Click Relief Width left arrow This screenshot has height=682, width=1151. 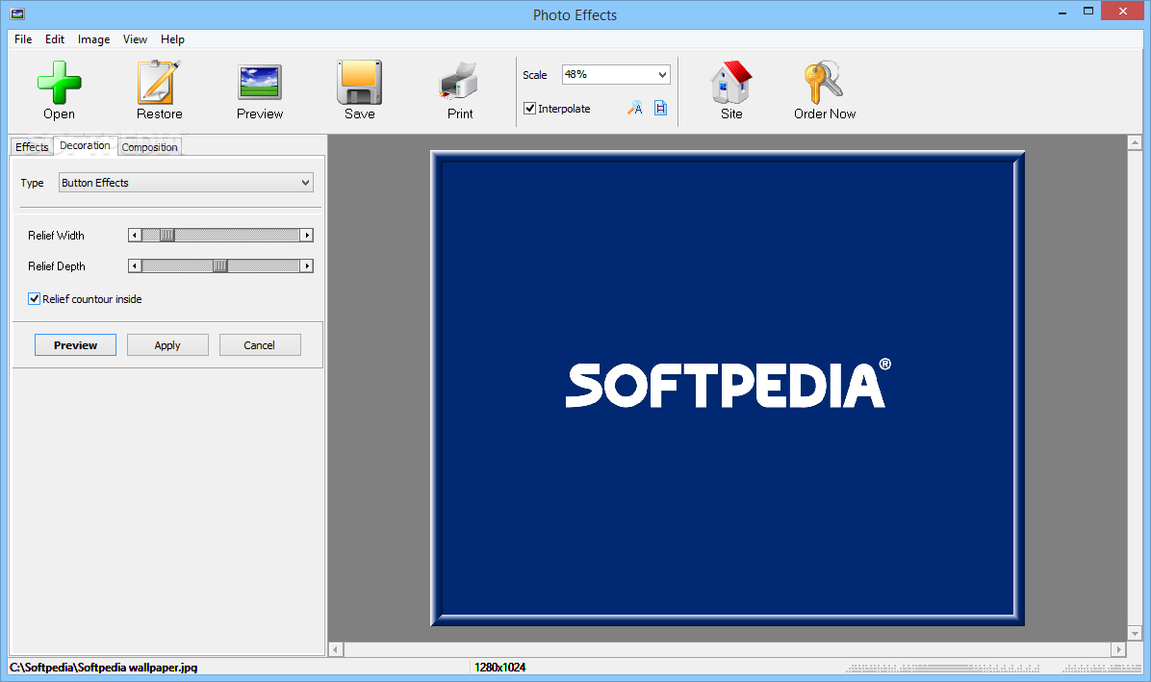pyautogui.click(x=135, y=236)
